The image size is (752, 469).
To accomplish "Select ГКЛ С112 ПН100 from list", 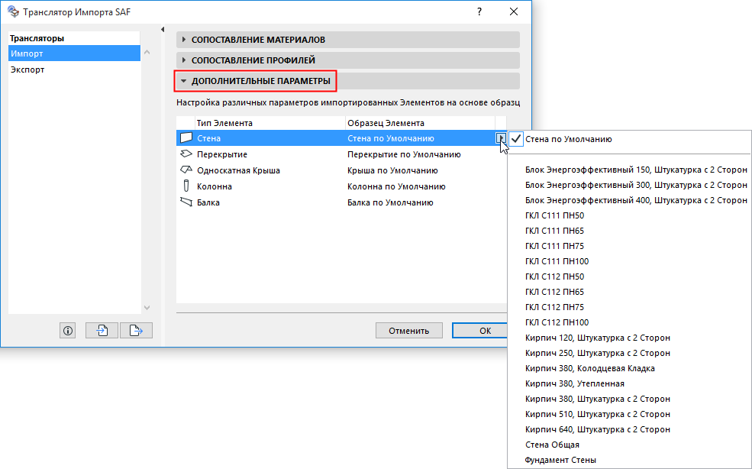I will [629, 322].
